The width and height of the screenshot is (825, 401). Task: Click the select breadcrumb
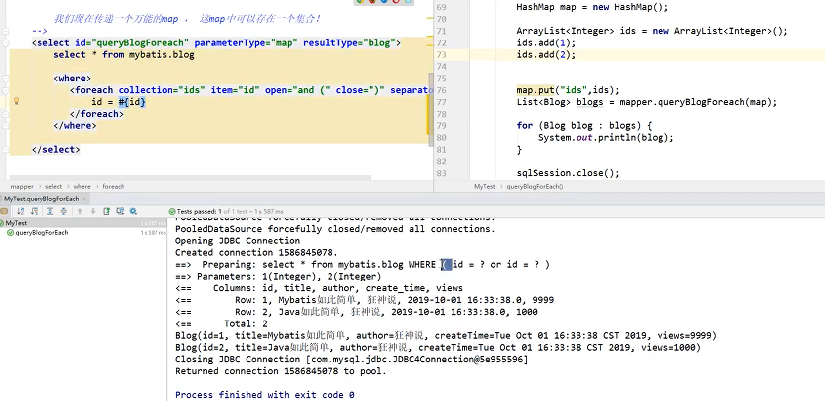pyautogui.click(x=53, y=187)
